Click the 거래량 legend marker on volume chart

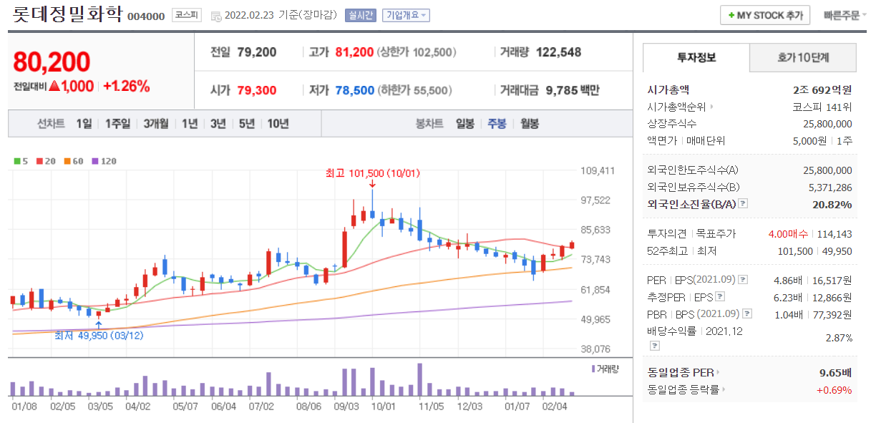pos(594,368)
